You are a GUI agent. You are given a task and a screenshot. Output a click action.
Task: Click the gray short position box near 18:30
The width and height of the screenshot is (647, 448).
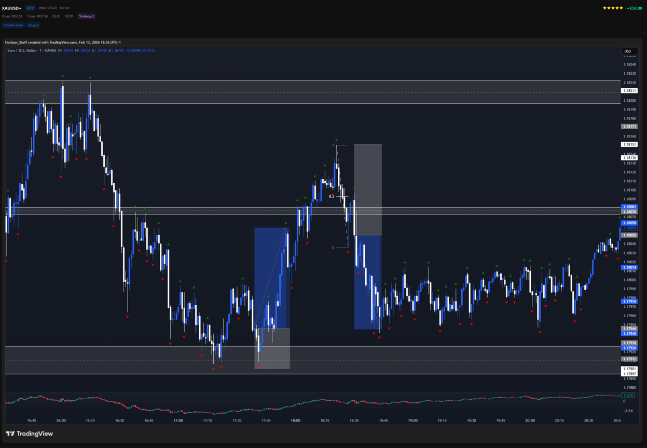[x=368, y=189]
